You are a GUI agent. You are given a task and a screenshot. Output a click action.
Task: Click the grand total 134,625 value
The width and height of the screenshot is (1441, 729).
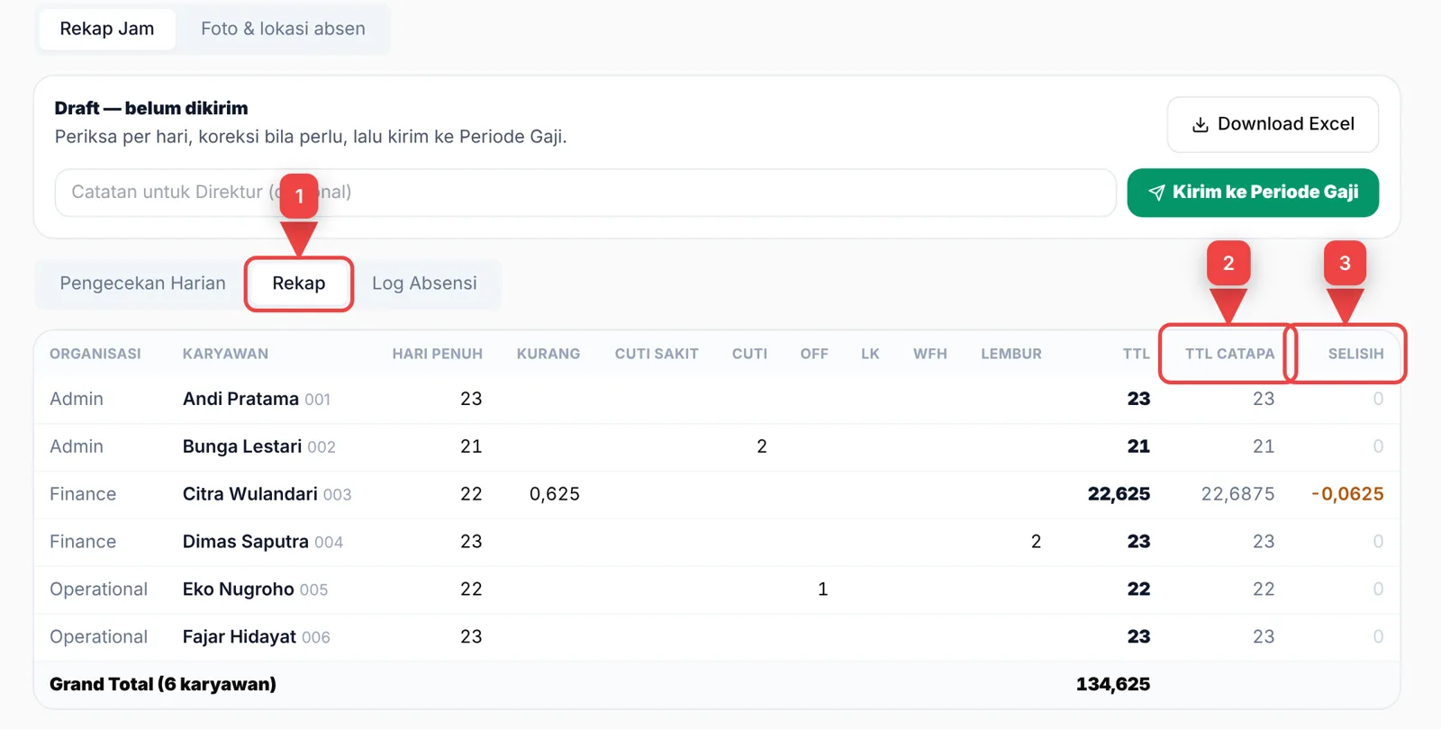[x=1113, y=685]
